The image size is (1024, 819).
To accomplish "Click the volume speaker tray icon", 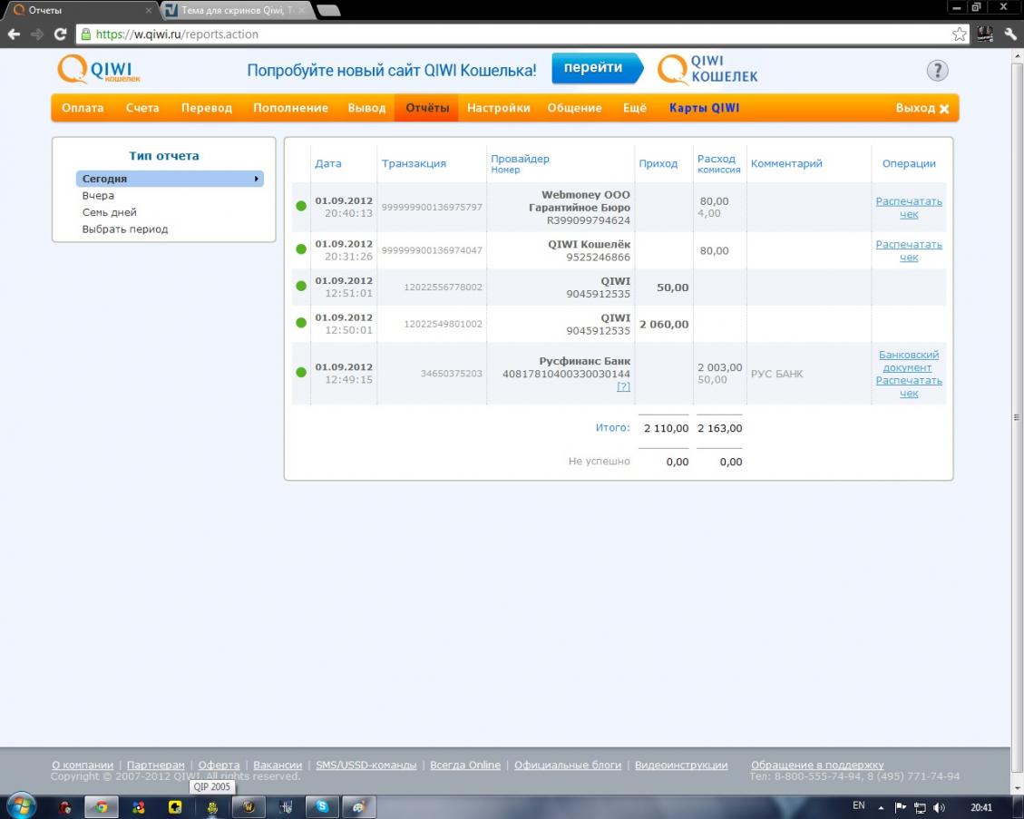I will tap(939, 806).
